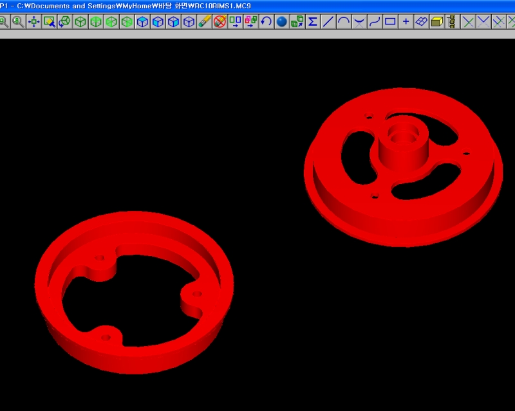Screen dimensions: 515x411
Task: Open the Surfaces blue patch icon
Action: [422, 22]
